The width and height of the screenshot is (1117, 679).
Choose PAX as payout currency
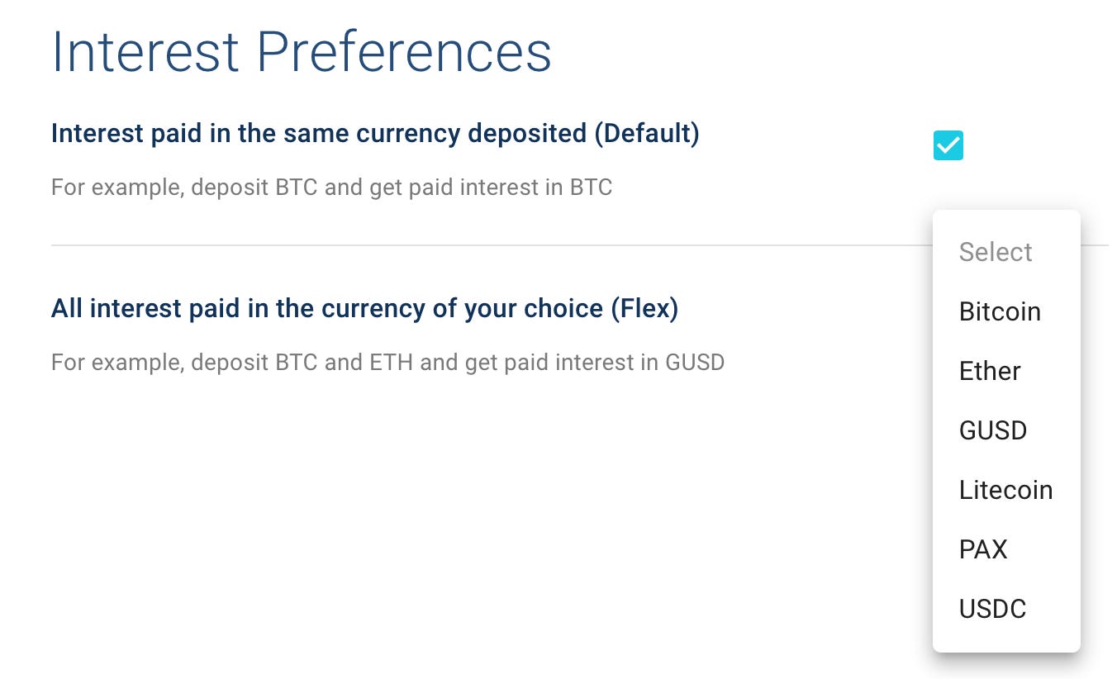[982, 549]
